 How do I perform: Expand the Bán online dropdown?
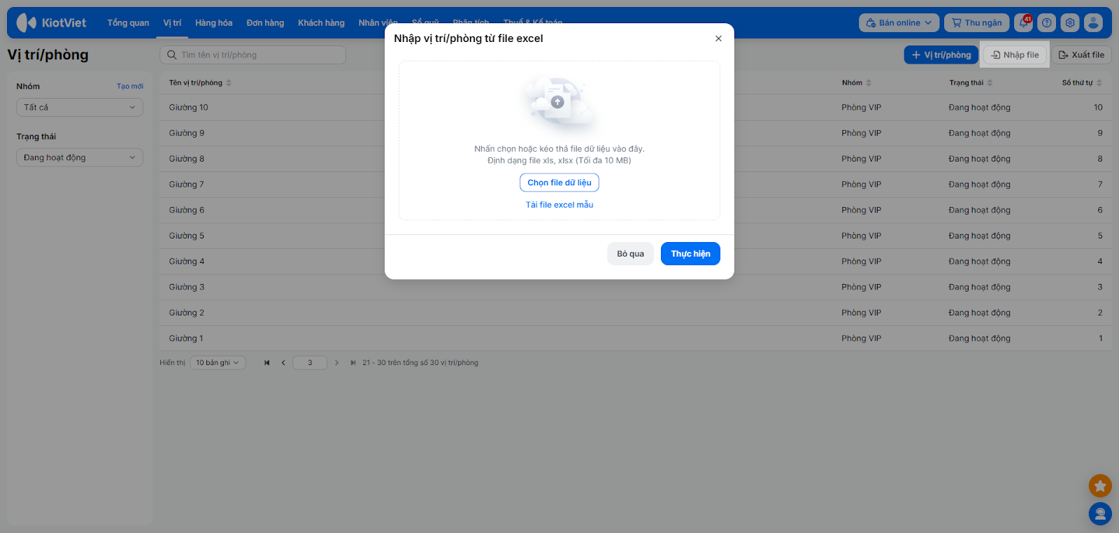[899, 22]
